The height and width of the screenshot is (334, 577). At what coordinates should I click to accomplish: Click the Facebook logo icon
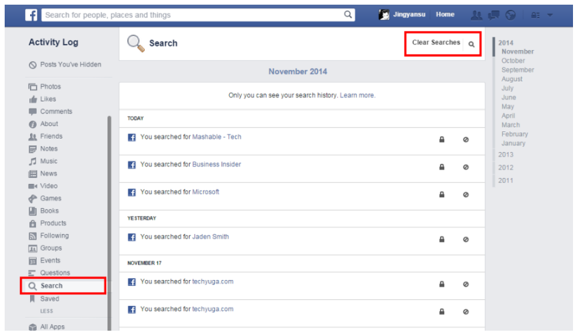(31, 15)
